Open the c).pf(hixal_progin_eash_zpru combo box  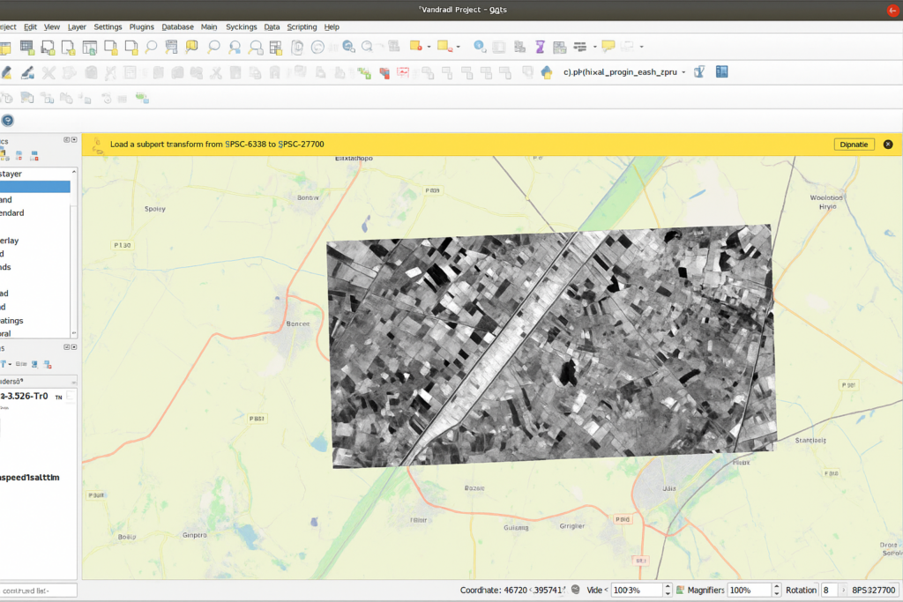coord(624,72)
